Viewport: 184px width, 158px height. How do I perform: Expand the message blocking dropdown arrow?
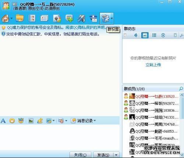tap(66, 121)
